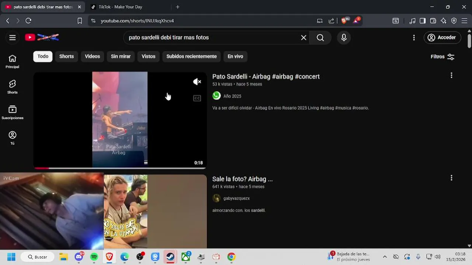Open a new browser tab
This screenshot has height=265, width=472.
pos(178,7)
